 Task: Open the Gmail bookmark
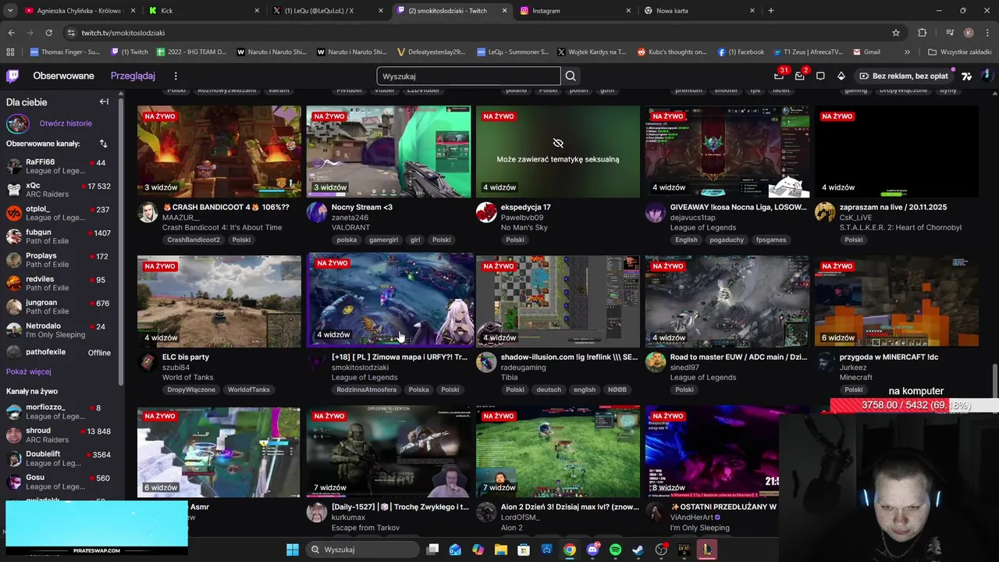pyautogui.click(x=866, y=52)
